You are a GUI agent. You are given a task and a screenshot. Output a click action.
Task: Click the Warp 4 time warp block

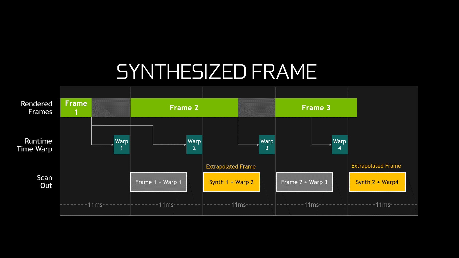pyautogui.click(x=339, y=145)
